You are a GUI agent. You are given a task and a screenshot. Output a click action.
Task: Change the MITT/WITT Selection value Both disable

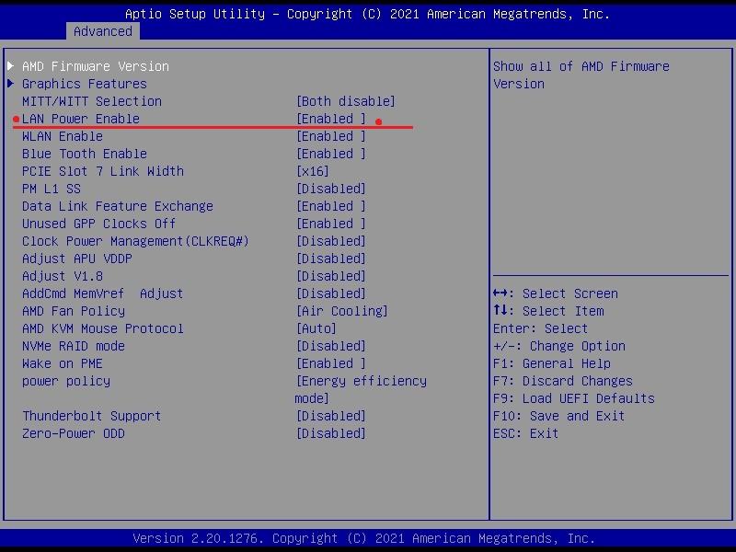click(346, 101)
